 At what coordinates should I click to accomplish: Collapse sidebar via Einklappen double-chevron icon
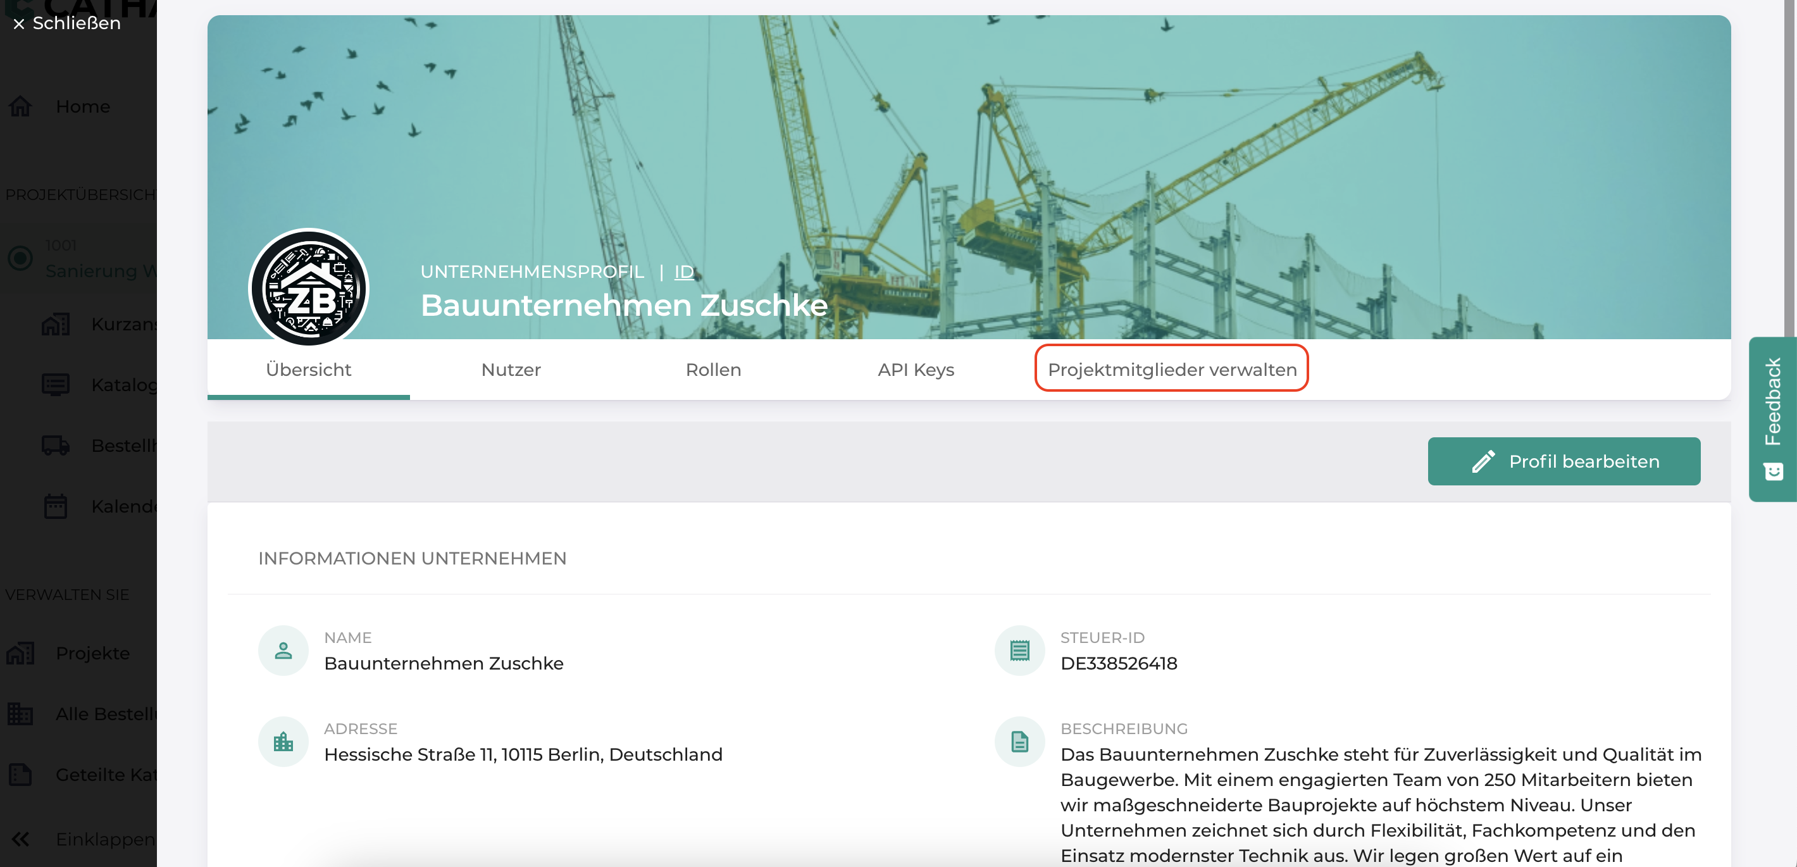[20, 839]
